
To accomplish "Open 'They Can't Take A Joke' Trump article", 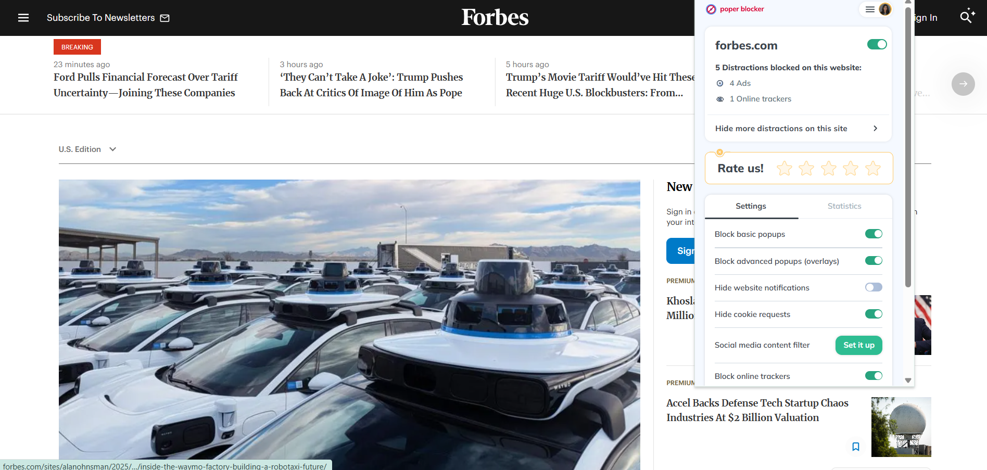I will point(371,85).
